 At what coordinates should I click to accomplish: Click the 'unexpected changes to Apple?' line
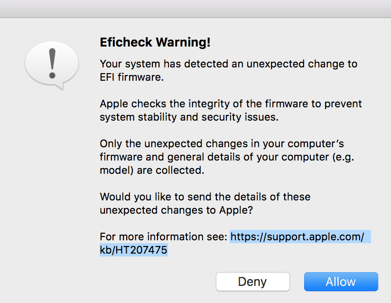pos(176,210)
